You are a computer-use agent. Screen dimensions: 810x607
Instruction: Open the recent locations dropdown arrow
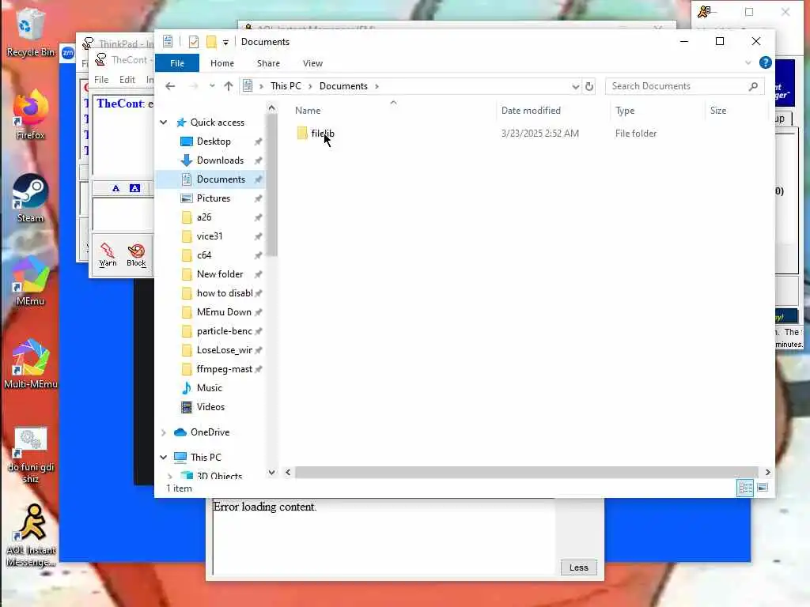coord(212,86)
